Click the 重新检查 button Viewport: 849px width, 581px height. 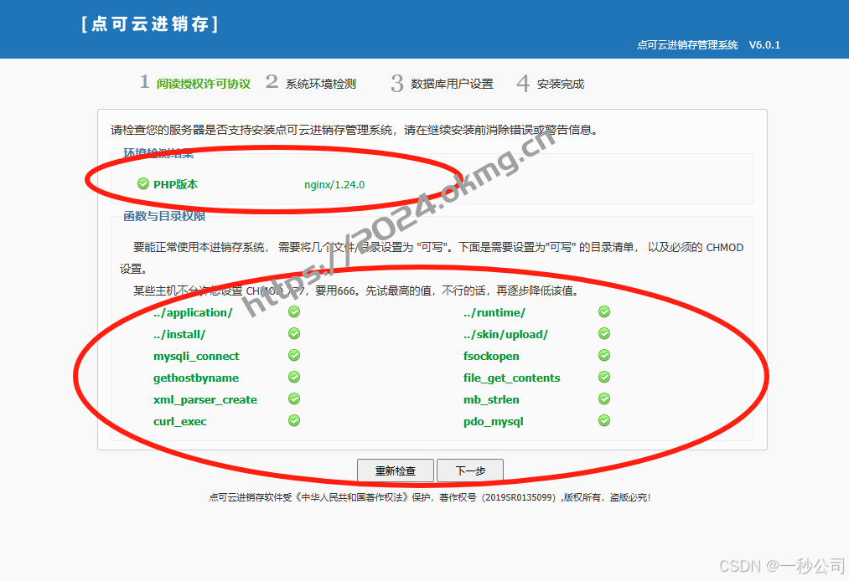[396, 470]
